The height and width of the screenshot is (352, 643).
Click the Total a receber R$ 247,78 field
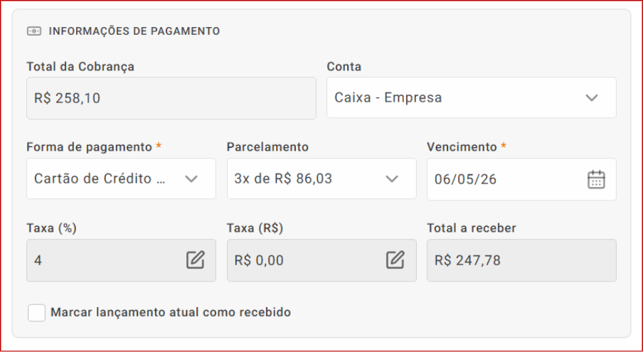[521, 260]
